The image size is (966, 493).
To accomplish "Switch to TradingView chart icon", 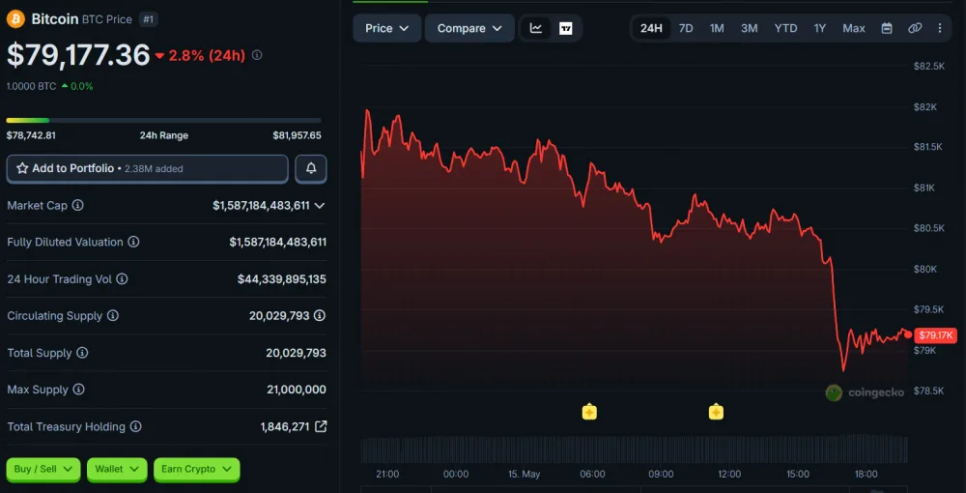I will (565, 28).
